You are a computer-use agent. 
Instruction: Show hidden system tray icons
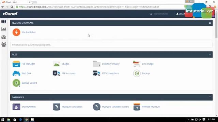(188, 120)
